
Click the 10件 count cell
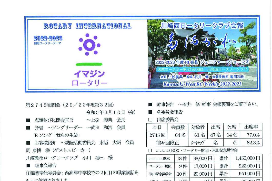click(x=182, y=174)
